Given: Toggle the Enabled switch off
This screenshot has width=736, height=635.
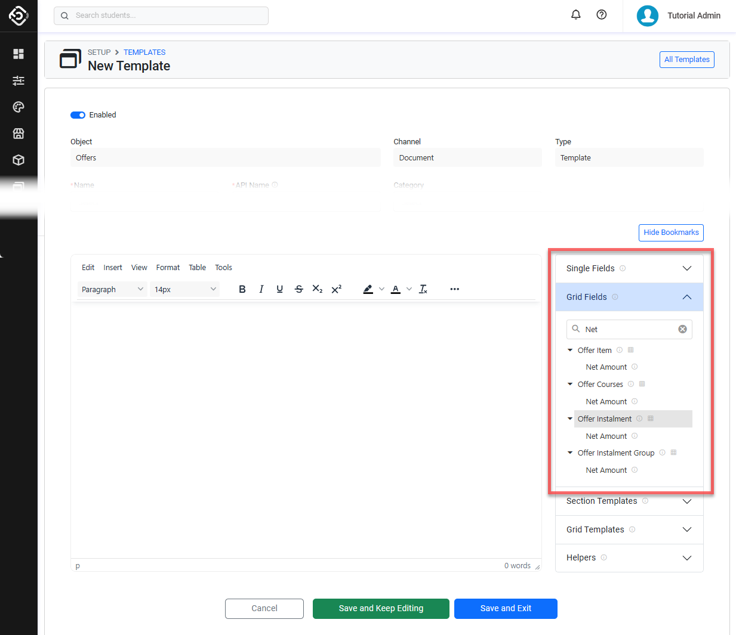Looking at the screenshot, I should [x=78, y=115].
